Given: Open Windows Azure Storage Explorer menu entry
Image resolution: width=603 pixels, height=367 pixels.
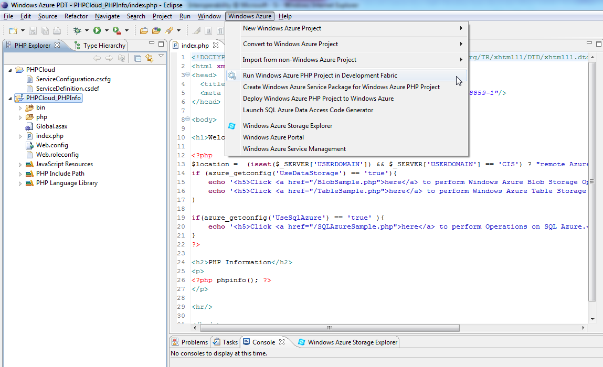Looking at the screenshot, I should coord(346,126).
